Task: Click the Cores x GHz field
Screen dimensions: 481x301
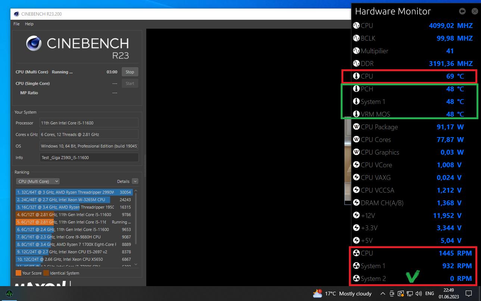Action: 89,134
